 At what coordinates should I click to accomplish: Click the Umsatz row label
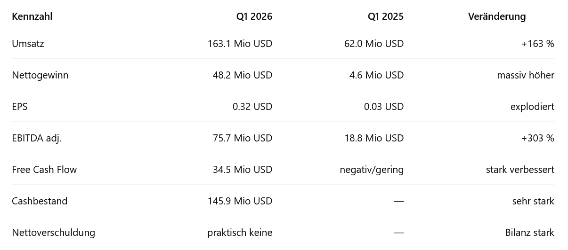click(x=28, y=44)
